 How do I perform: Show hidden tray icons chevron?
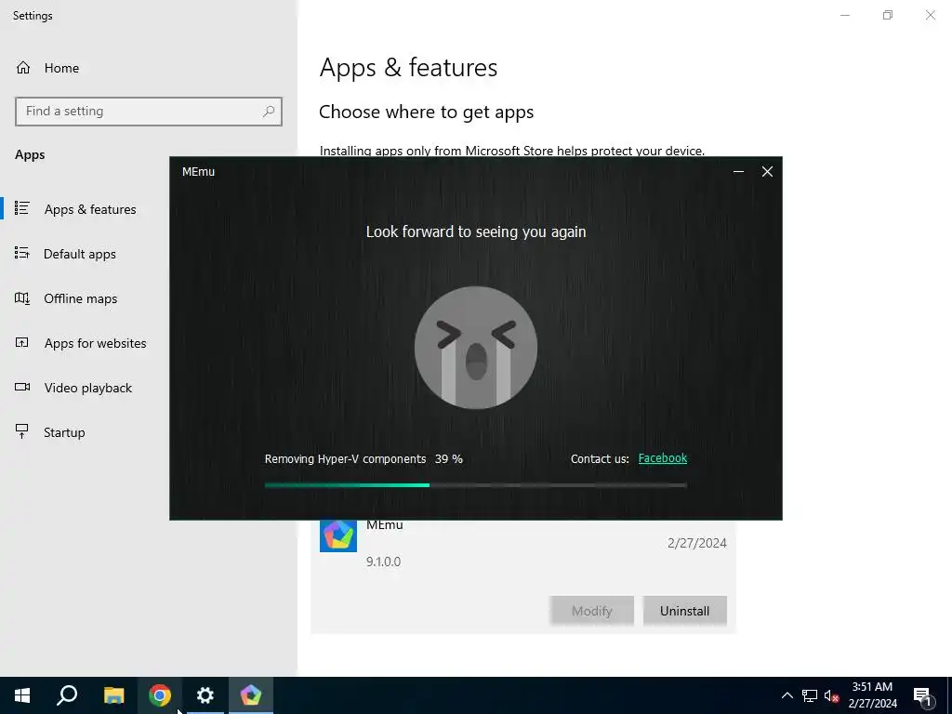(x=787, y=695)
